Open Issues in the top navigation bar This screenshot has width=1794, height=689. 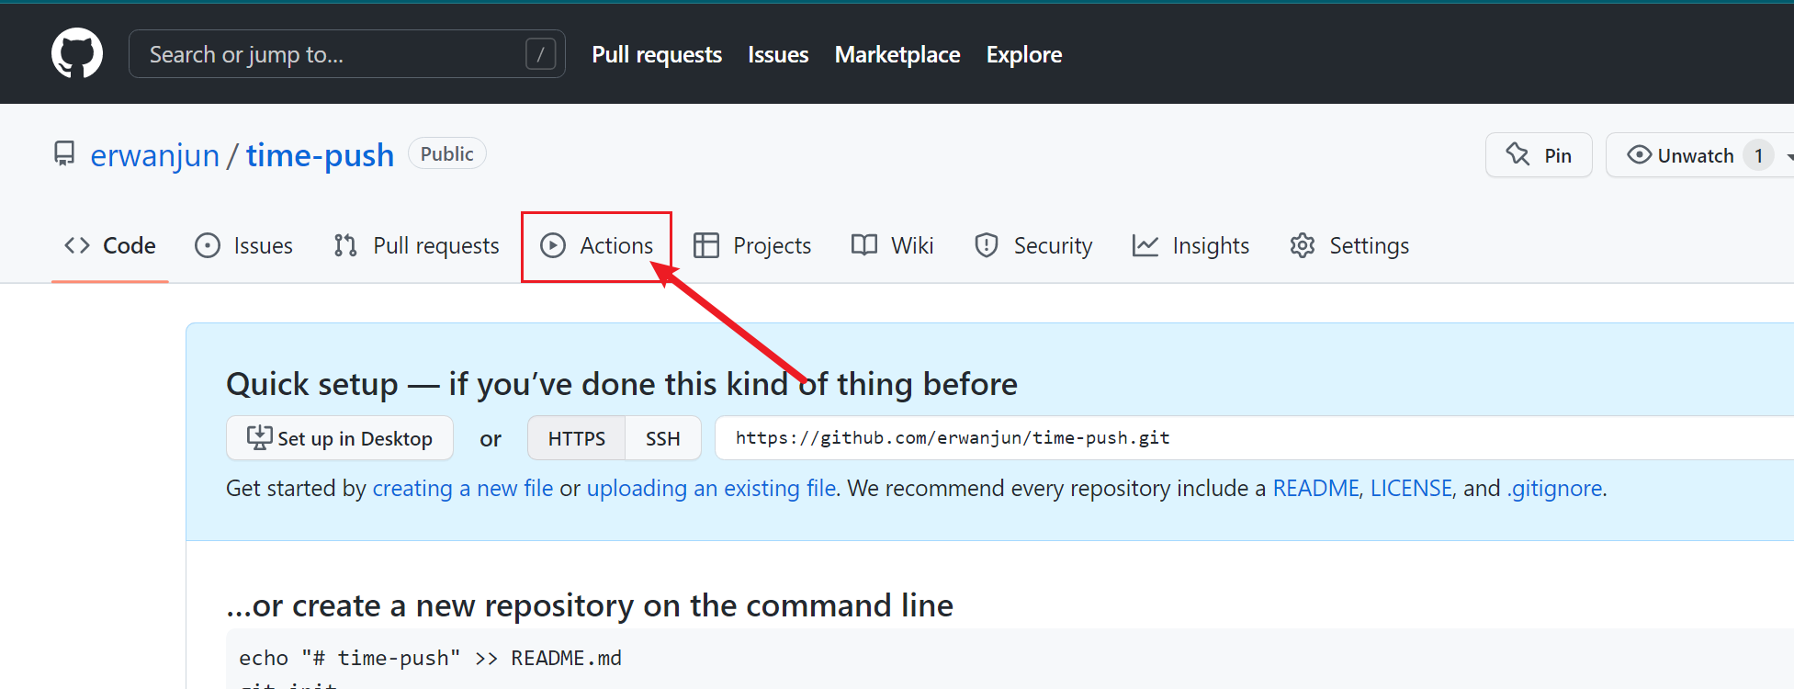778,54
